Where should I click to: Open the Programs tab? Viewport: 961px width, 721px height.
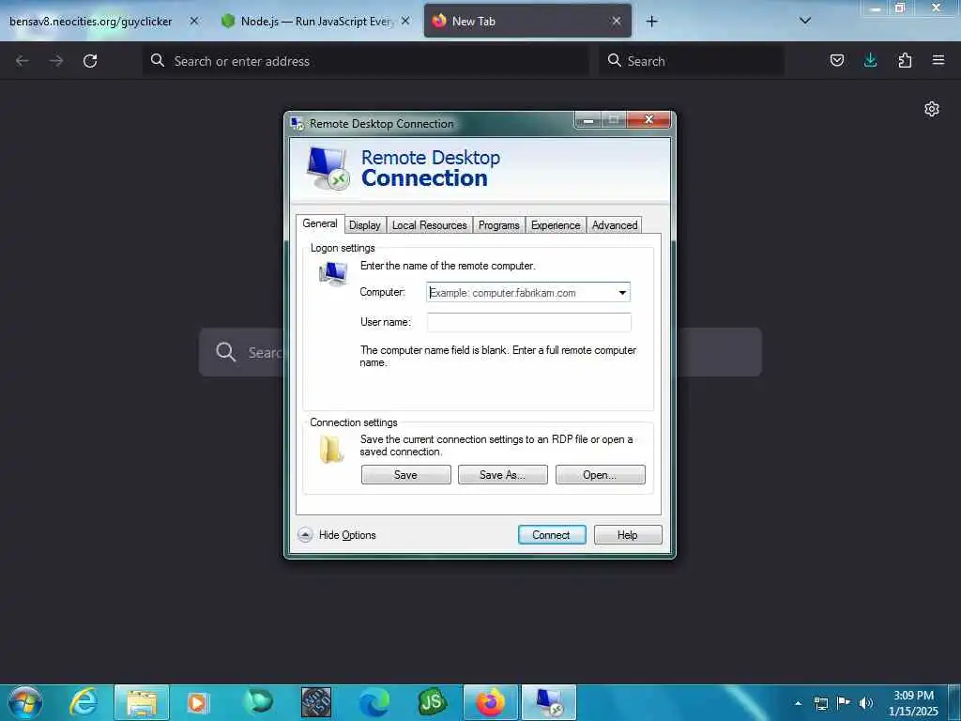click(x=499, y=225)
